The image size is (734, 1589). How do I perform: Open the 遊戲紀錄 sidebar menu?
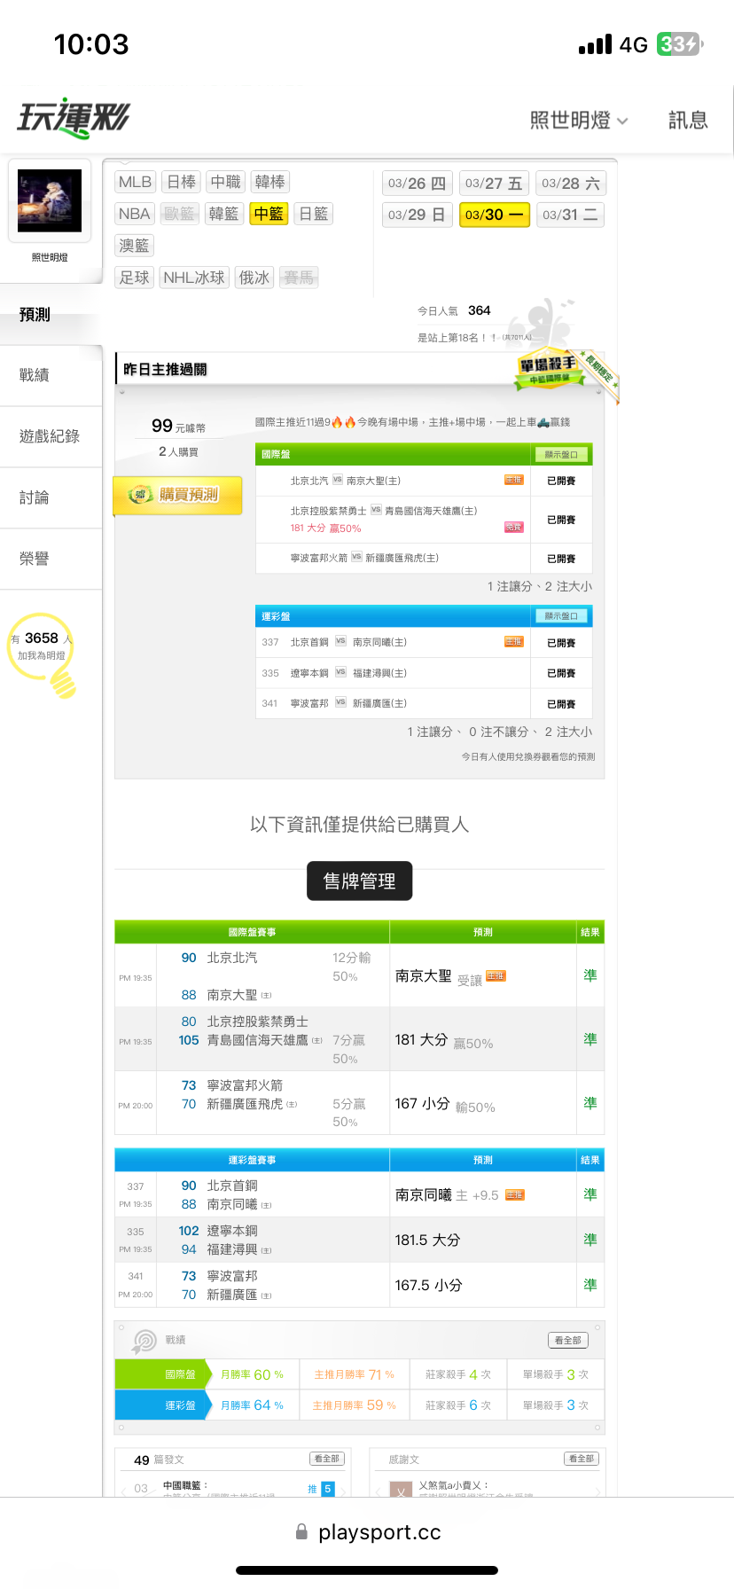pos(51,437)
